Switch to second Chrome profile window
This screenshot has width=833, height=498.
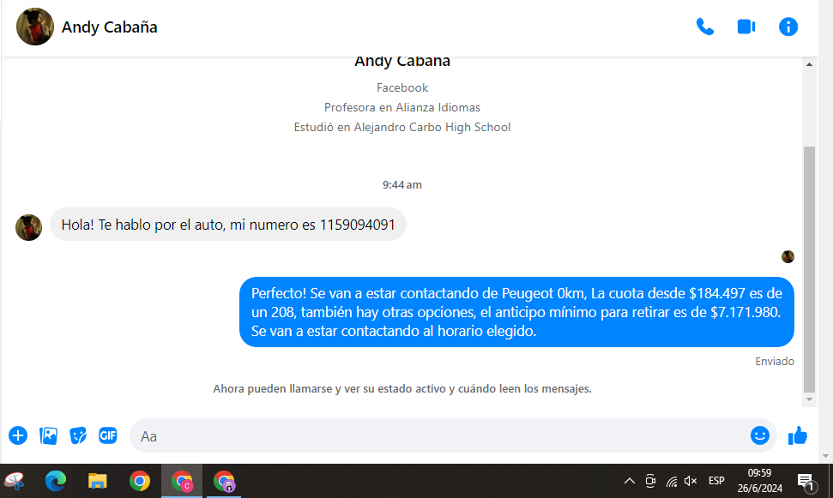[224, 482]
